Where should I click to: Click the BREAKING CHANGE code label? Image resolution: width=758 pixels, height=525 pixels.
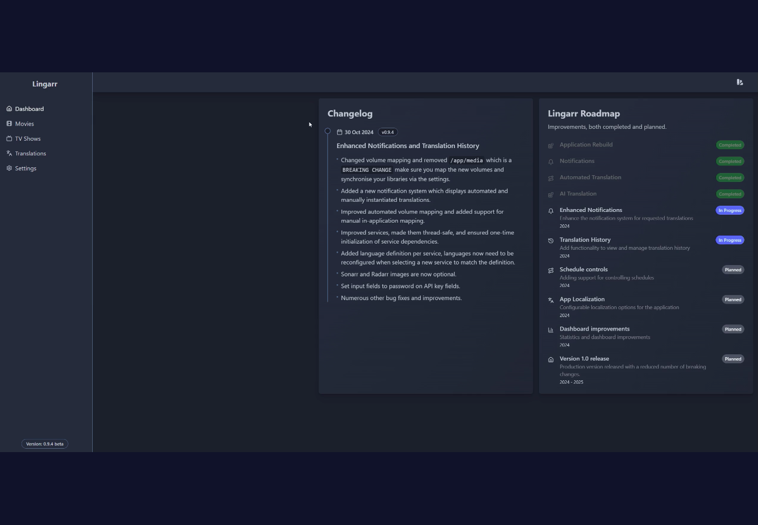pyautogui.click(x=367, y=170)
